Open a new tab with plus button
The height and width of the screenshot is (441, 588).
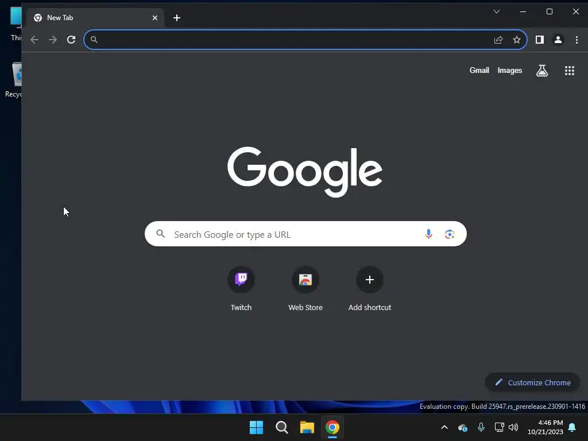point(177,18)
